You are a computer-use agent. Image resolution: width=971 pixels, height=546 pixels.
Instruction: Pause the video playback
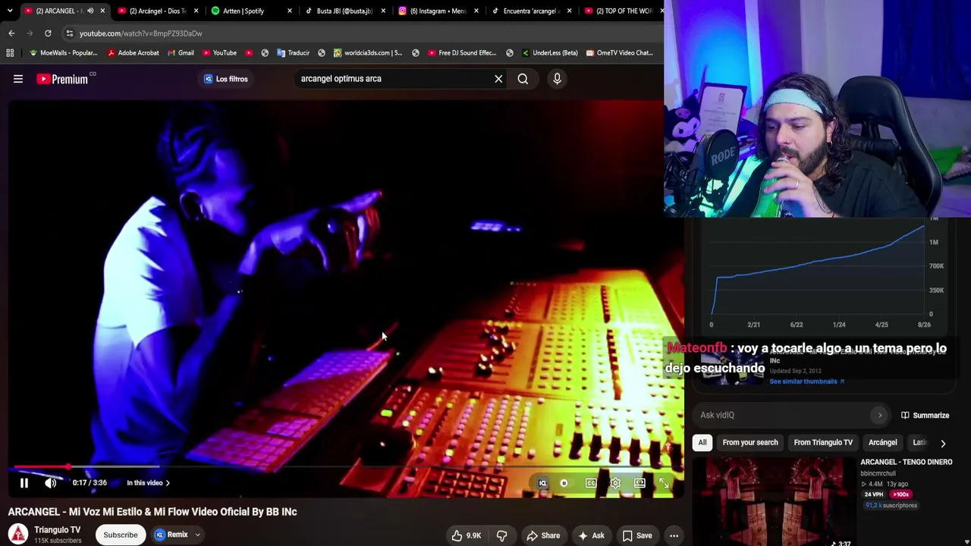click(24, 483)
